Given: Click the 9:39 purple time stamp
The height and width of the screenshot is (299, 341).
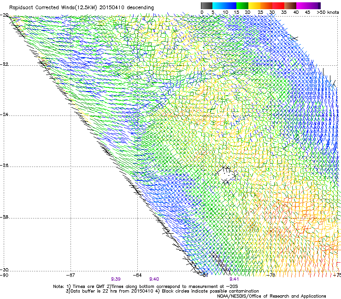Looking at the screenshot, I should point(116,279).
